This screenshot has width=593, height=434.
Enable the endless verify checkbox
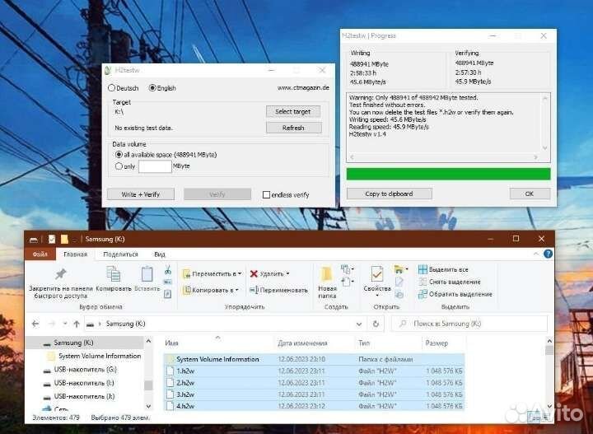[266, 194]
